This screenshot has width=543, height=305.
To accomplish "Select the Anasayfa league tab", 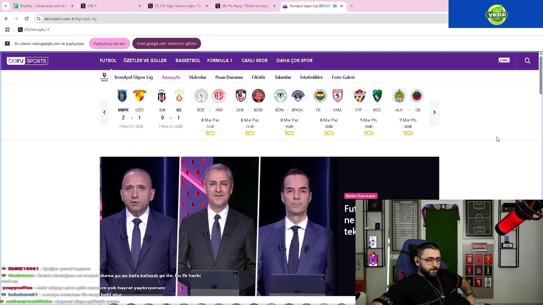I will tap(171, 77).
